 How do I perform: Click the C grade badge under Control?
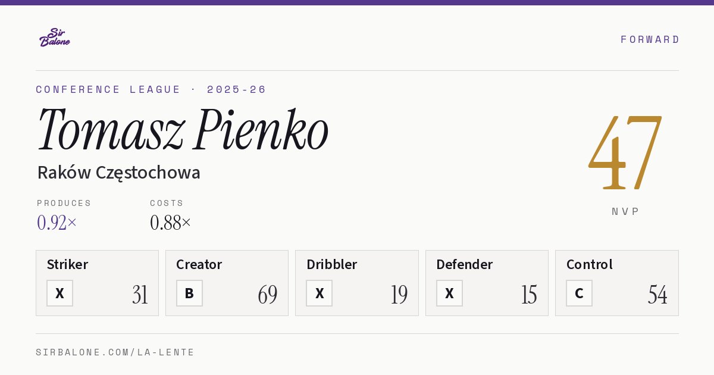click(579, 293)
